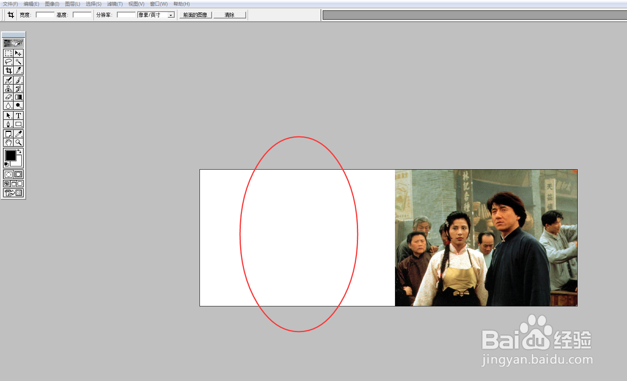Open the 窗口(W) menu
This screenshot has width=627, height=381.
[159, 4]
